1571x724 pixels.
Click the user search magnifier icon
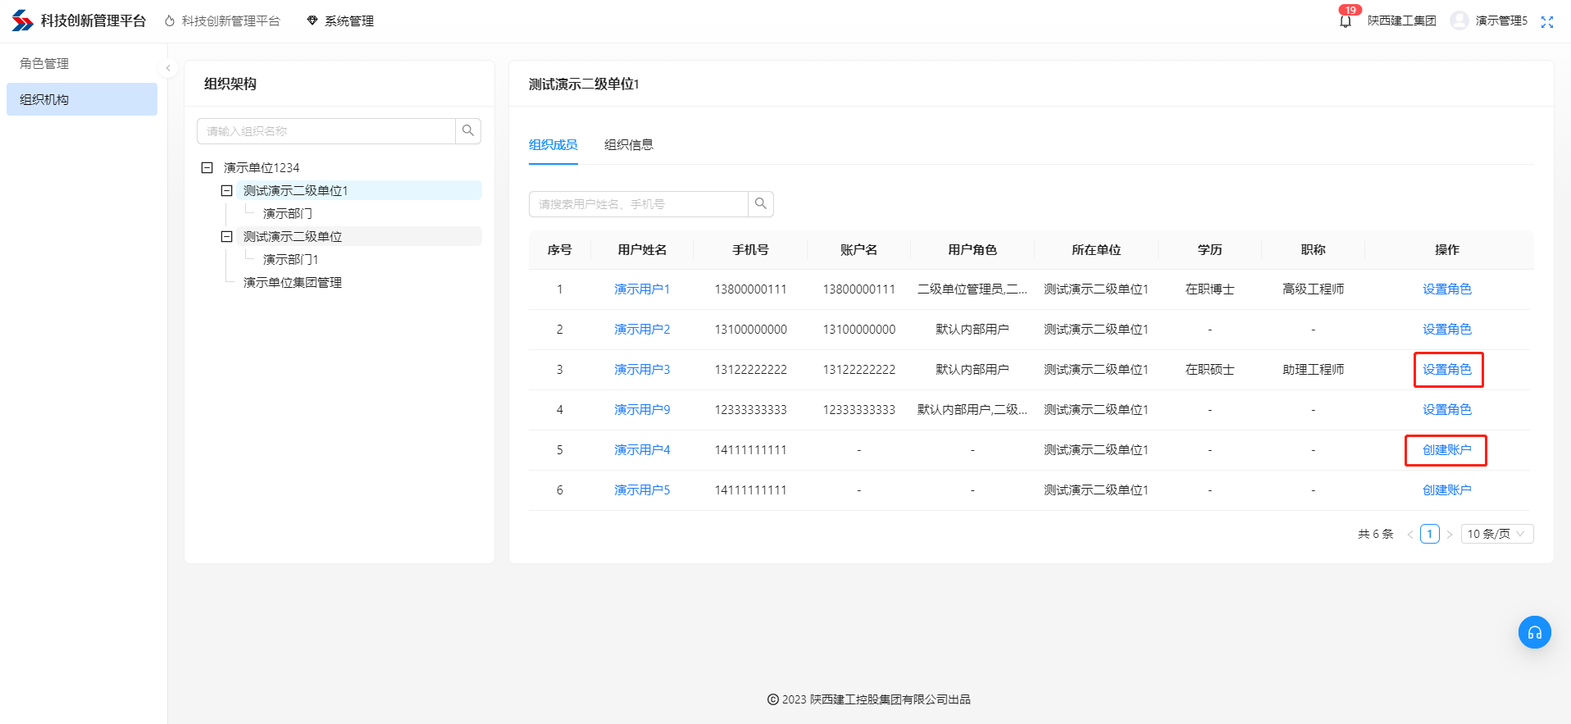click(x=761, y=204)
